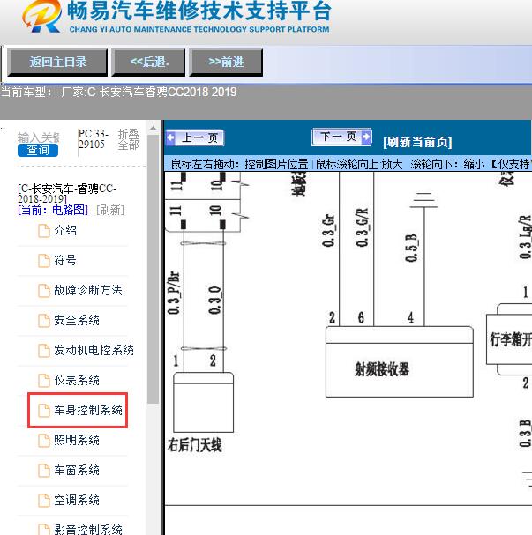Open next page with 下一页
Viewport: 532px width, 535px height.
[341, 137]
